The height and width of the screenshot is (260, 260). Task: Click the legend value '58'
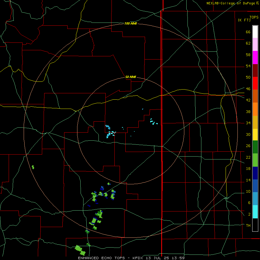pos(248,55)
